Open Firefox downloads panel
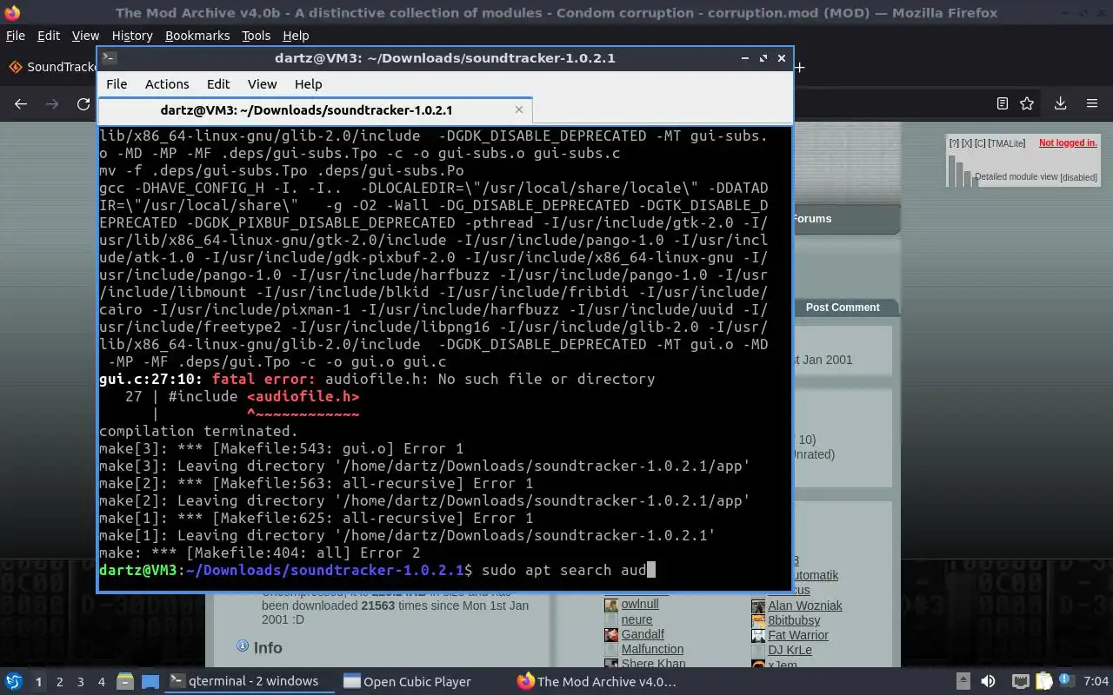Image resolution: width=1113 pixels, height=695 pixels. pos(1060,103)
